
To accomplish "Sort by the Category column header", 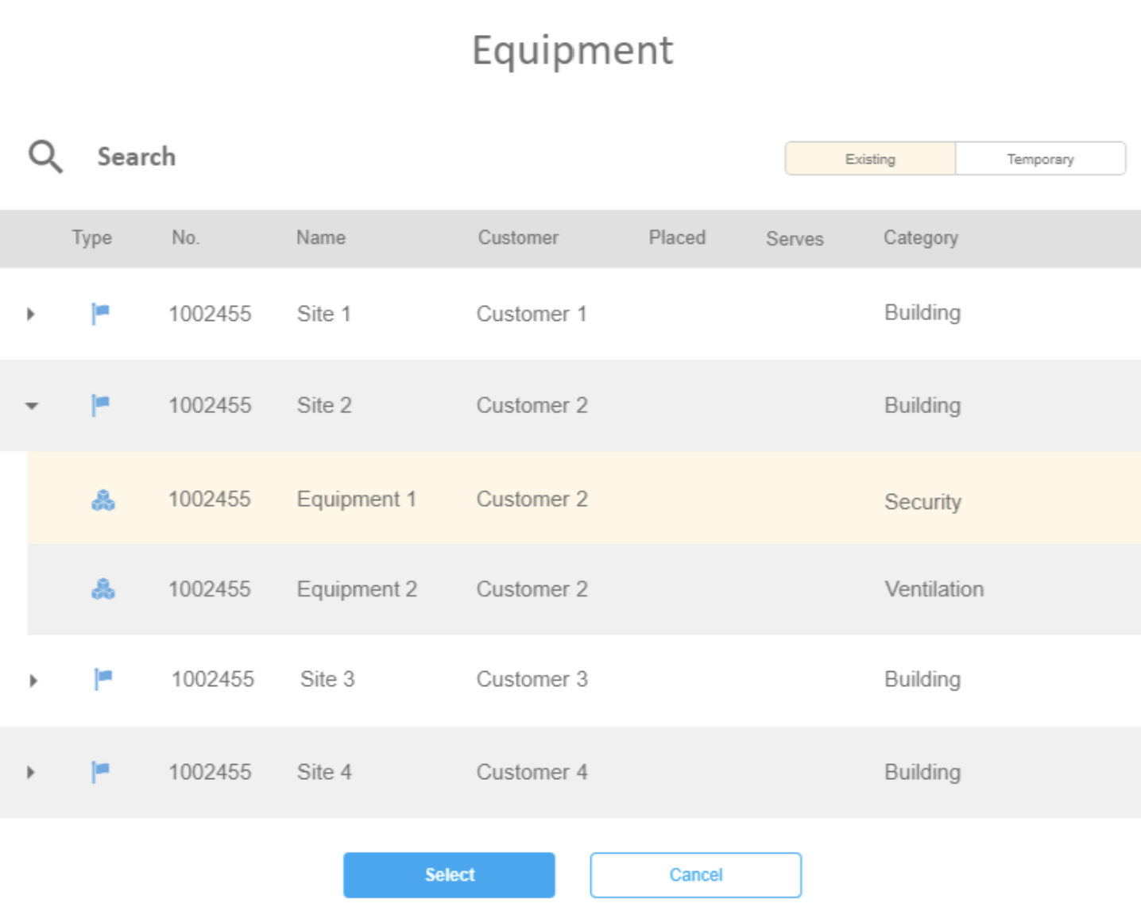I will pyautogui.click(x=921, y=238).
